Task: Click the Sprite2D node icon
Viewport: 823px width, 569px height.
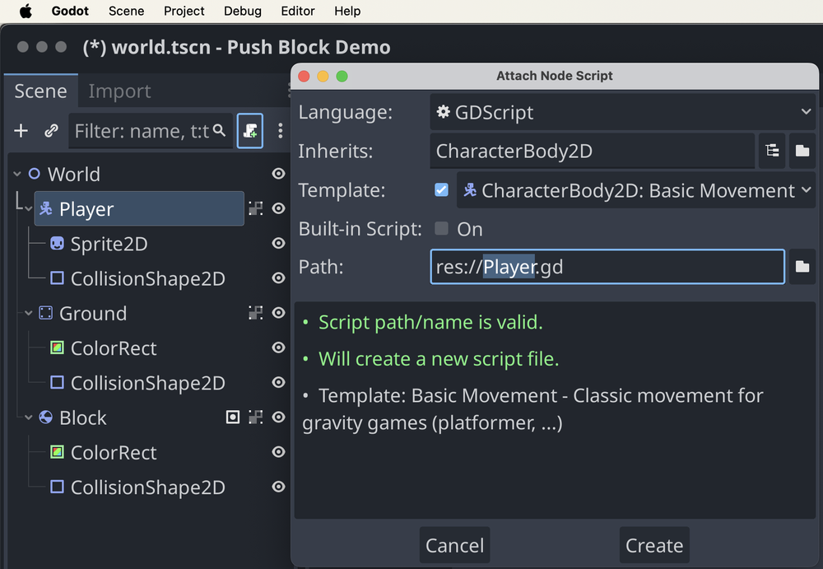Action: [x=57, y=243]
